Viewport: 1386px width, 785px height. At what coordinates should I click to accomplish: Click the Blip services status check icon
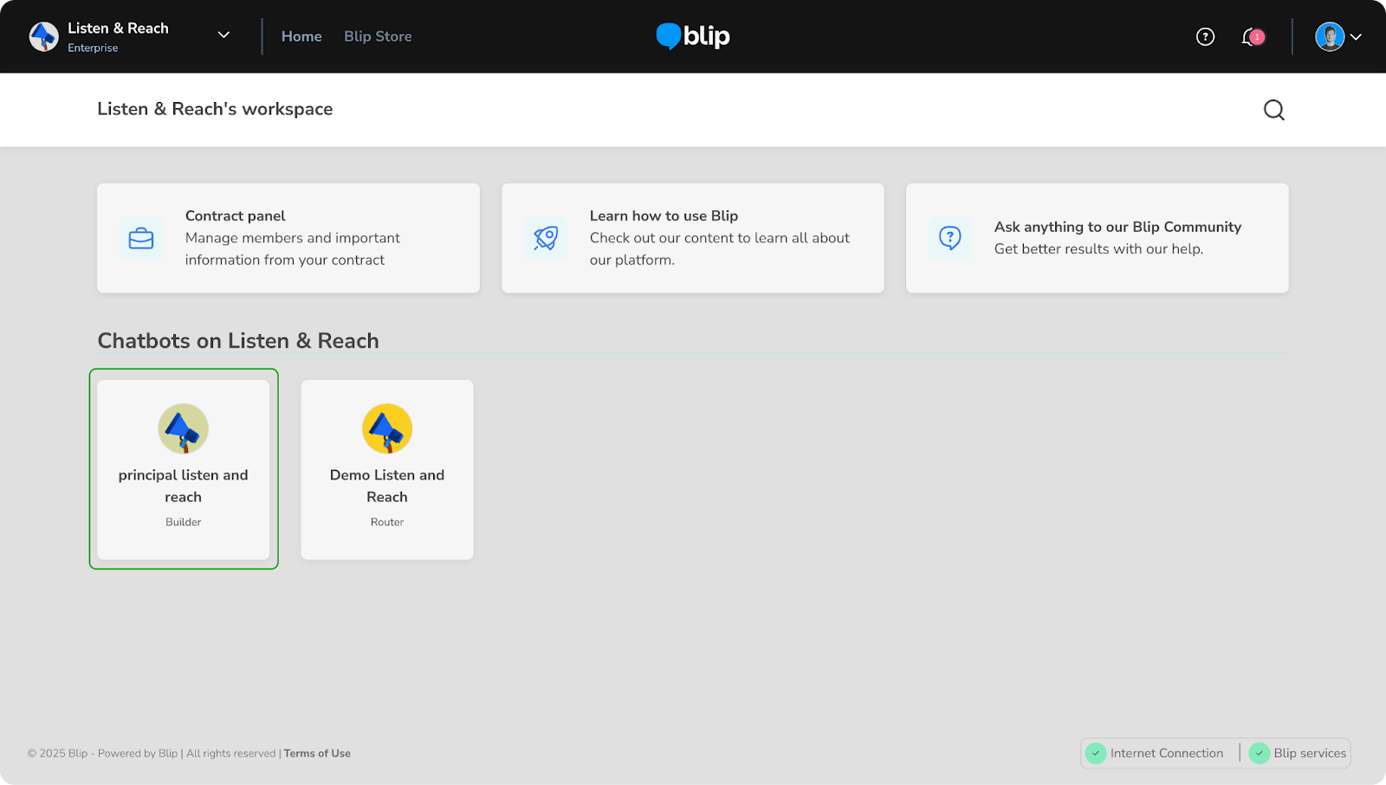(1260, 753)
